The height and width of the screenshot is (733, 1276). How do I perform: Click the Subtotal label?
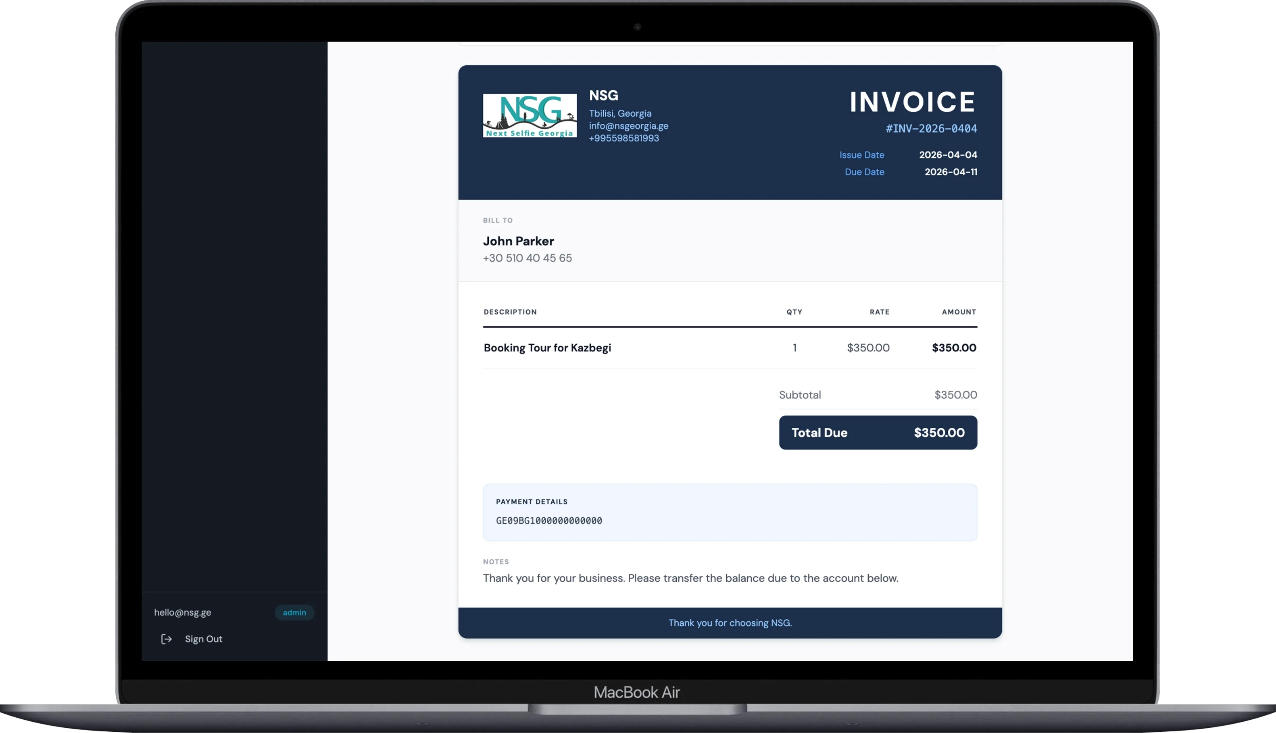point(800,395)
